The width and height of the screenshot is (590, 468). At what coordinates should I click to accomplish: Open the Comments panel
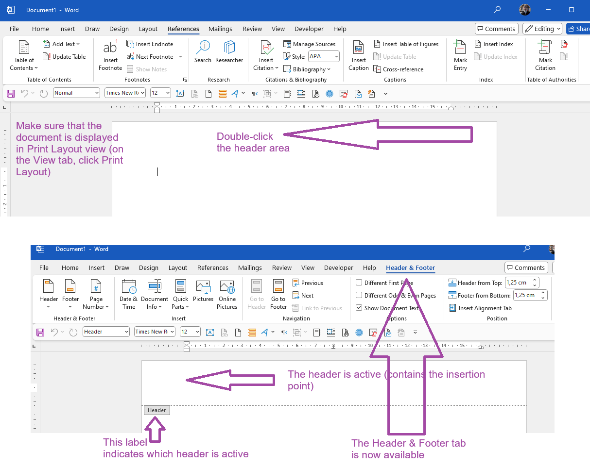tap(496, 29)
